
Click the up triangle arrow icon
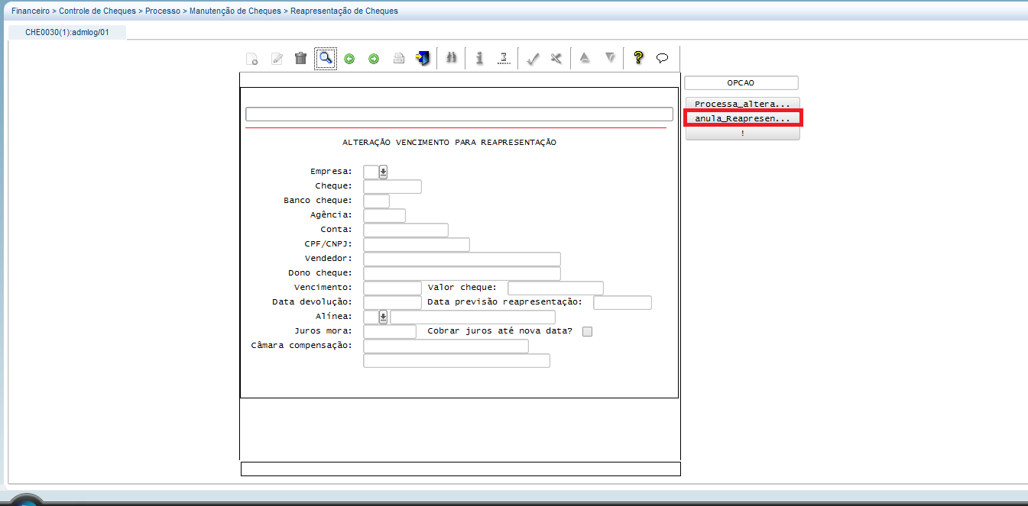(x=585, y=57)
